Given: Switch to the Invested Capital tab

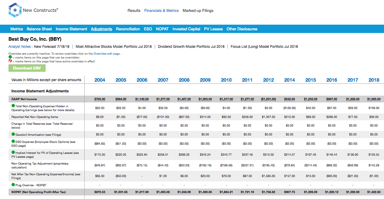Looking at the screenshot, I should tap(186, 29).
